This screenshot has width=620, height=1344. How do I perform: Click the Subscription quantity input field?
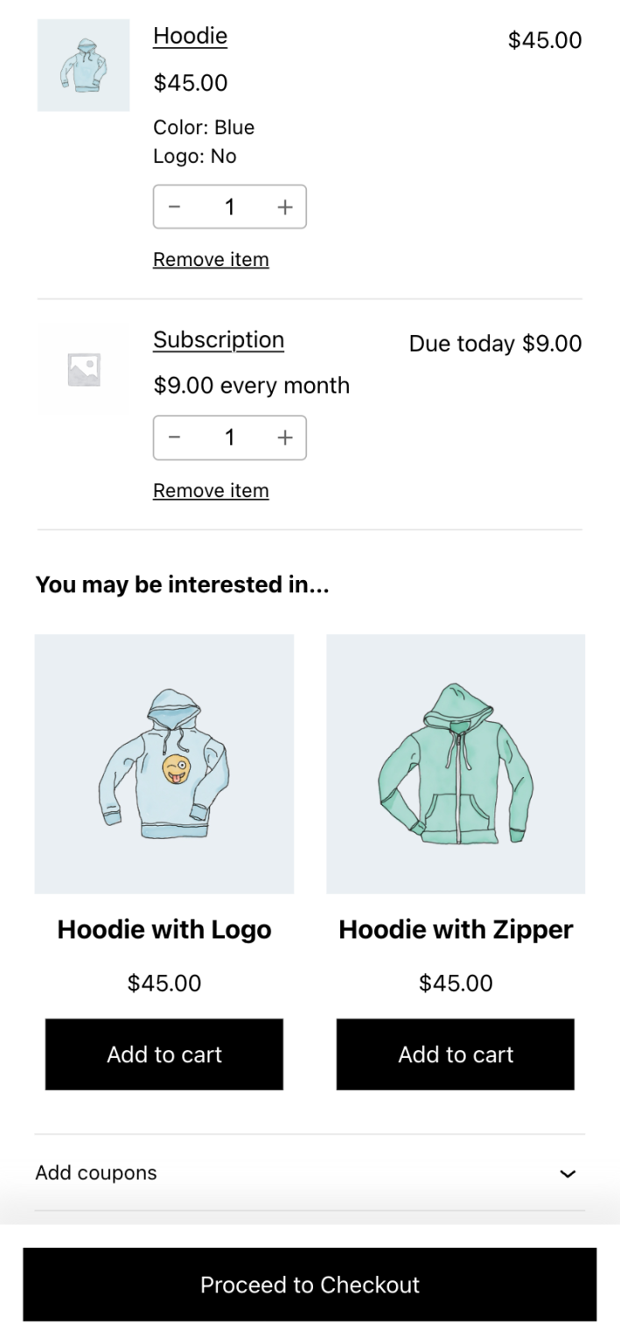[229, 437]
